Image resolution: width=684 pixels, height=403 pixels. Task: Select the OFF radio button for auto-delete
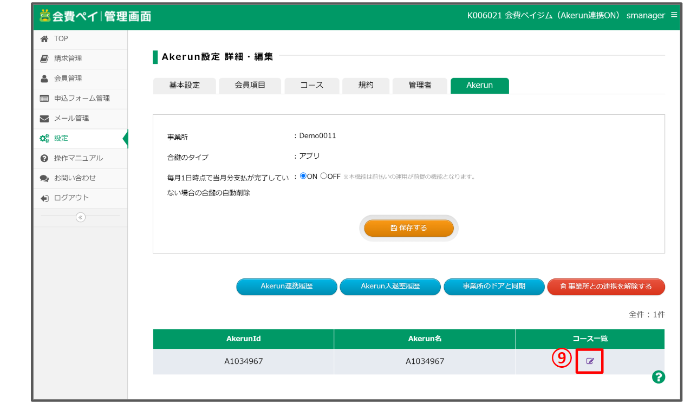pyautogui.click(x=324, y=176)
